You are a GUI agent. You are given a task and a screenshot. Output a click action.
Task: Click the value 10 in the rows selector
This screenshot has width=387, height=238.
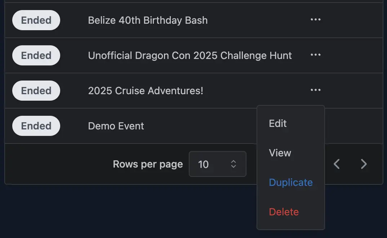[204, 164]
